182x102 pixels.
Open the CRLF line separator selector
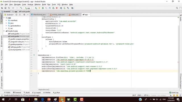point(140,95)
